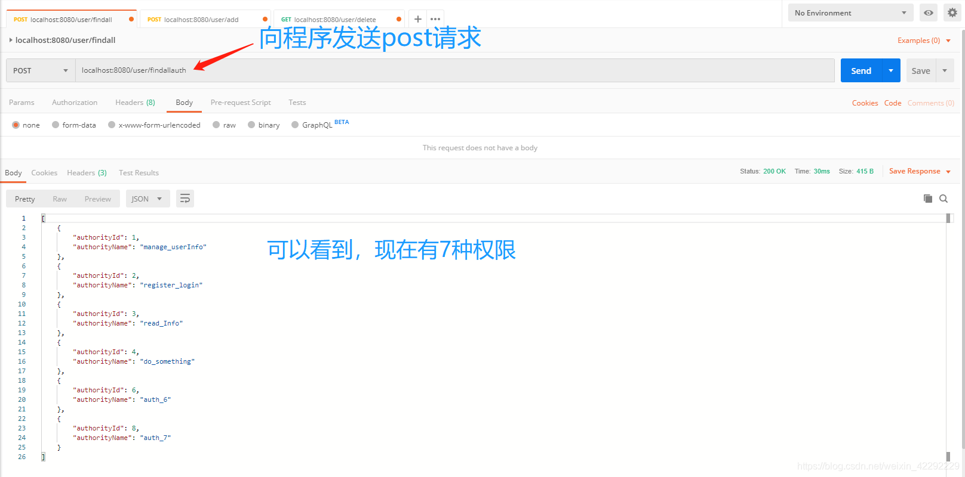
Task: Click the "read_Info" authority value
Action: point(161,323)
